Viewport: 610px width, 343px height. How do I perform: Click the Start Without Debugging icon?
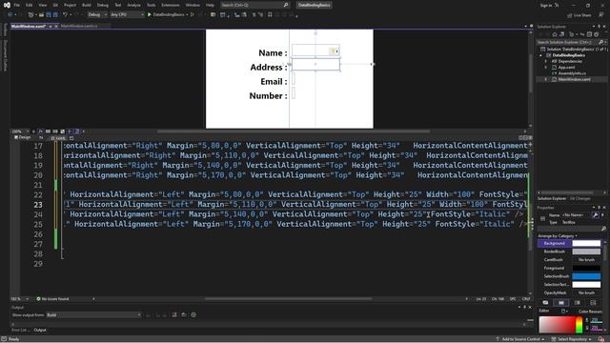[193, 14]
